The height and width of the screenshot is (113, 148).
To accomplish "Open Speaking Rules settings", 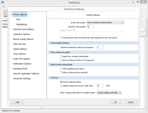I will pos(20,69).
